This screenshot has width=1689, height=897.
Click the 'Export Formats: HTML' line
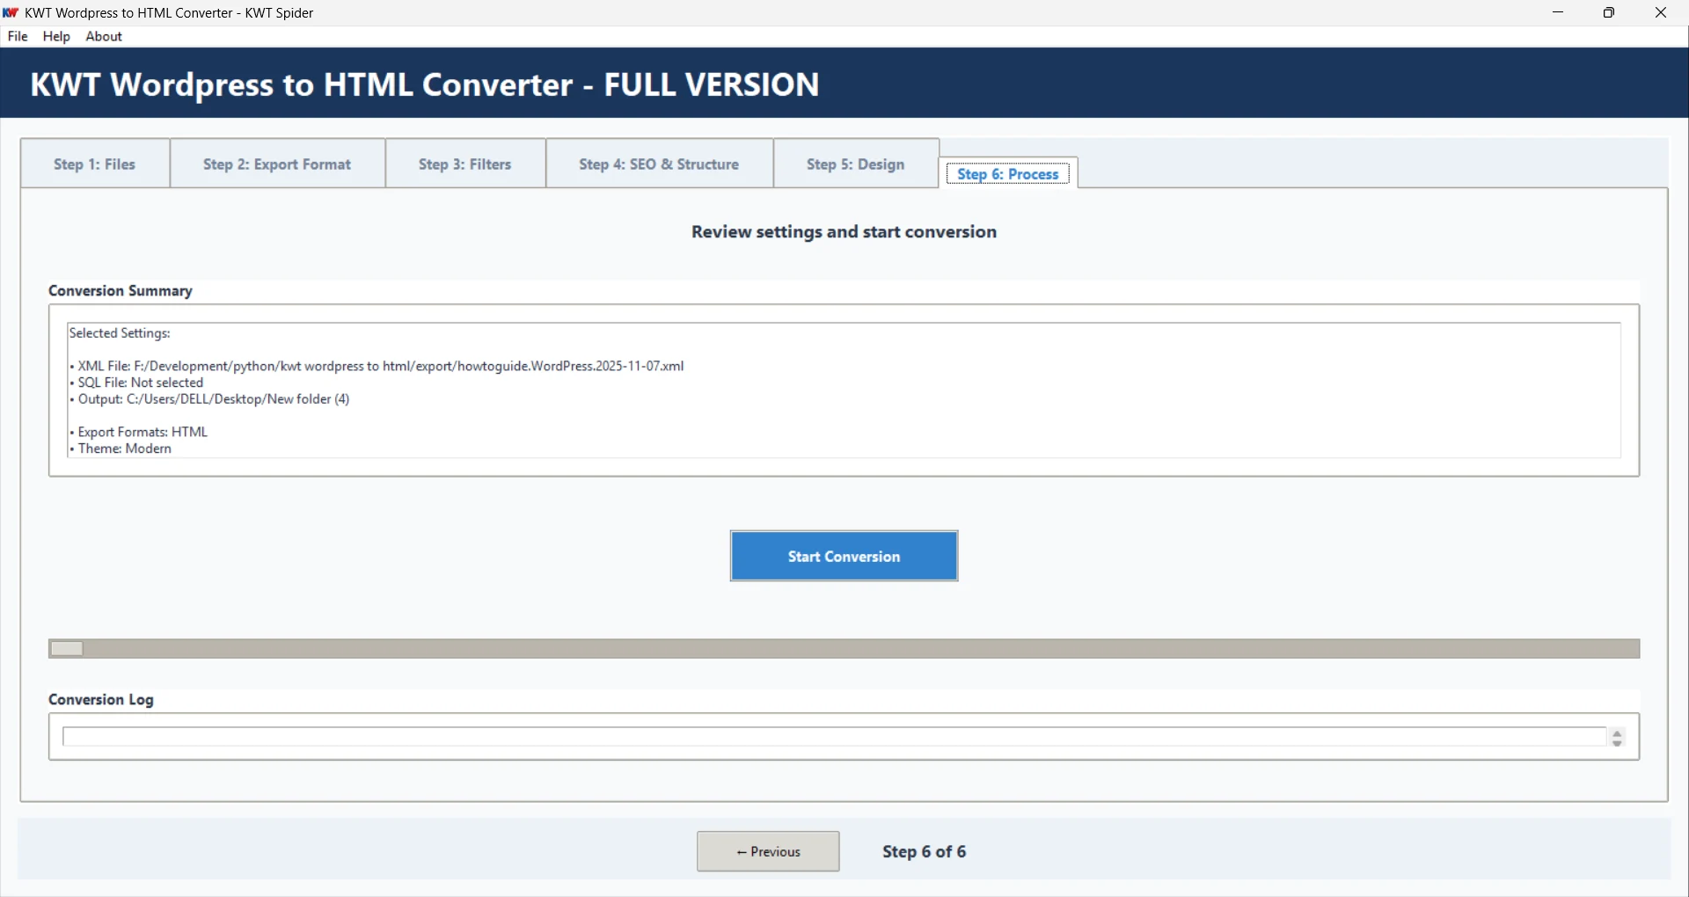coord(139,432)
